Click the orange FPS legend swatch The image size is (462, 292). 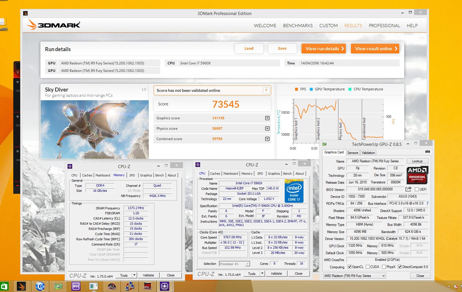pyautogui.click(x=296, y=89)
